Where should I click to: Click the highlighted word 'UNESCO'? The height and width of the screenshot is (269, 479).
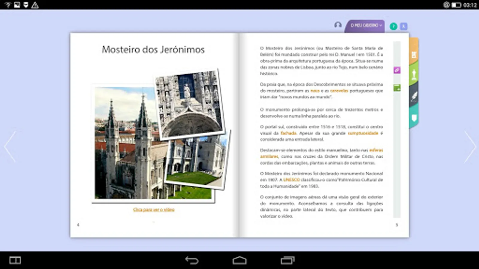[x=291, y=180]
